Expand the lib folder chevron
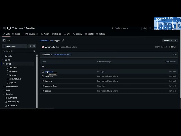 click(4, 90)
